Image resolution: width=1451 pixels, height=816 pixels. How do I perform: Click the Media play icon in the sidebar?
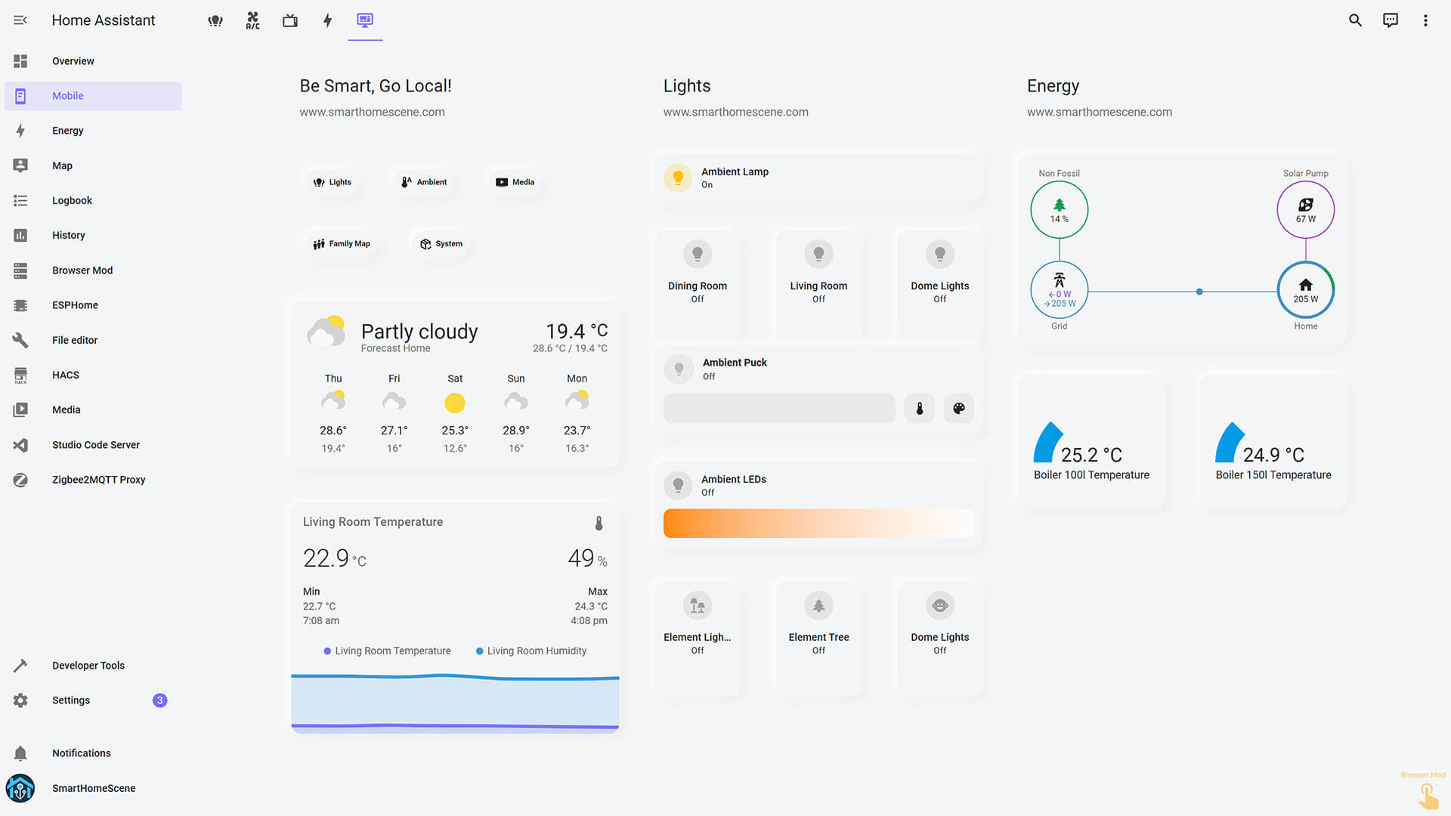[20, 410]
